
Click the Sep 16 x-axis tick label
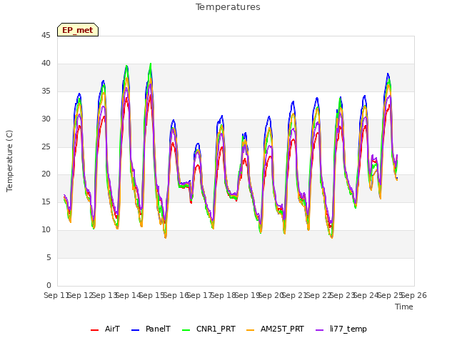point(176,295)
